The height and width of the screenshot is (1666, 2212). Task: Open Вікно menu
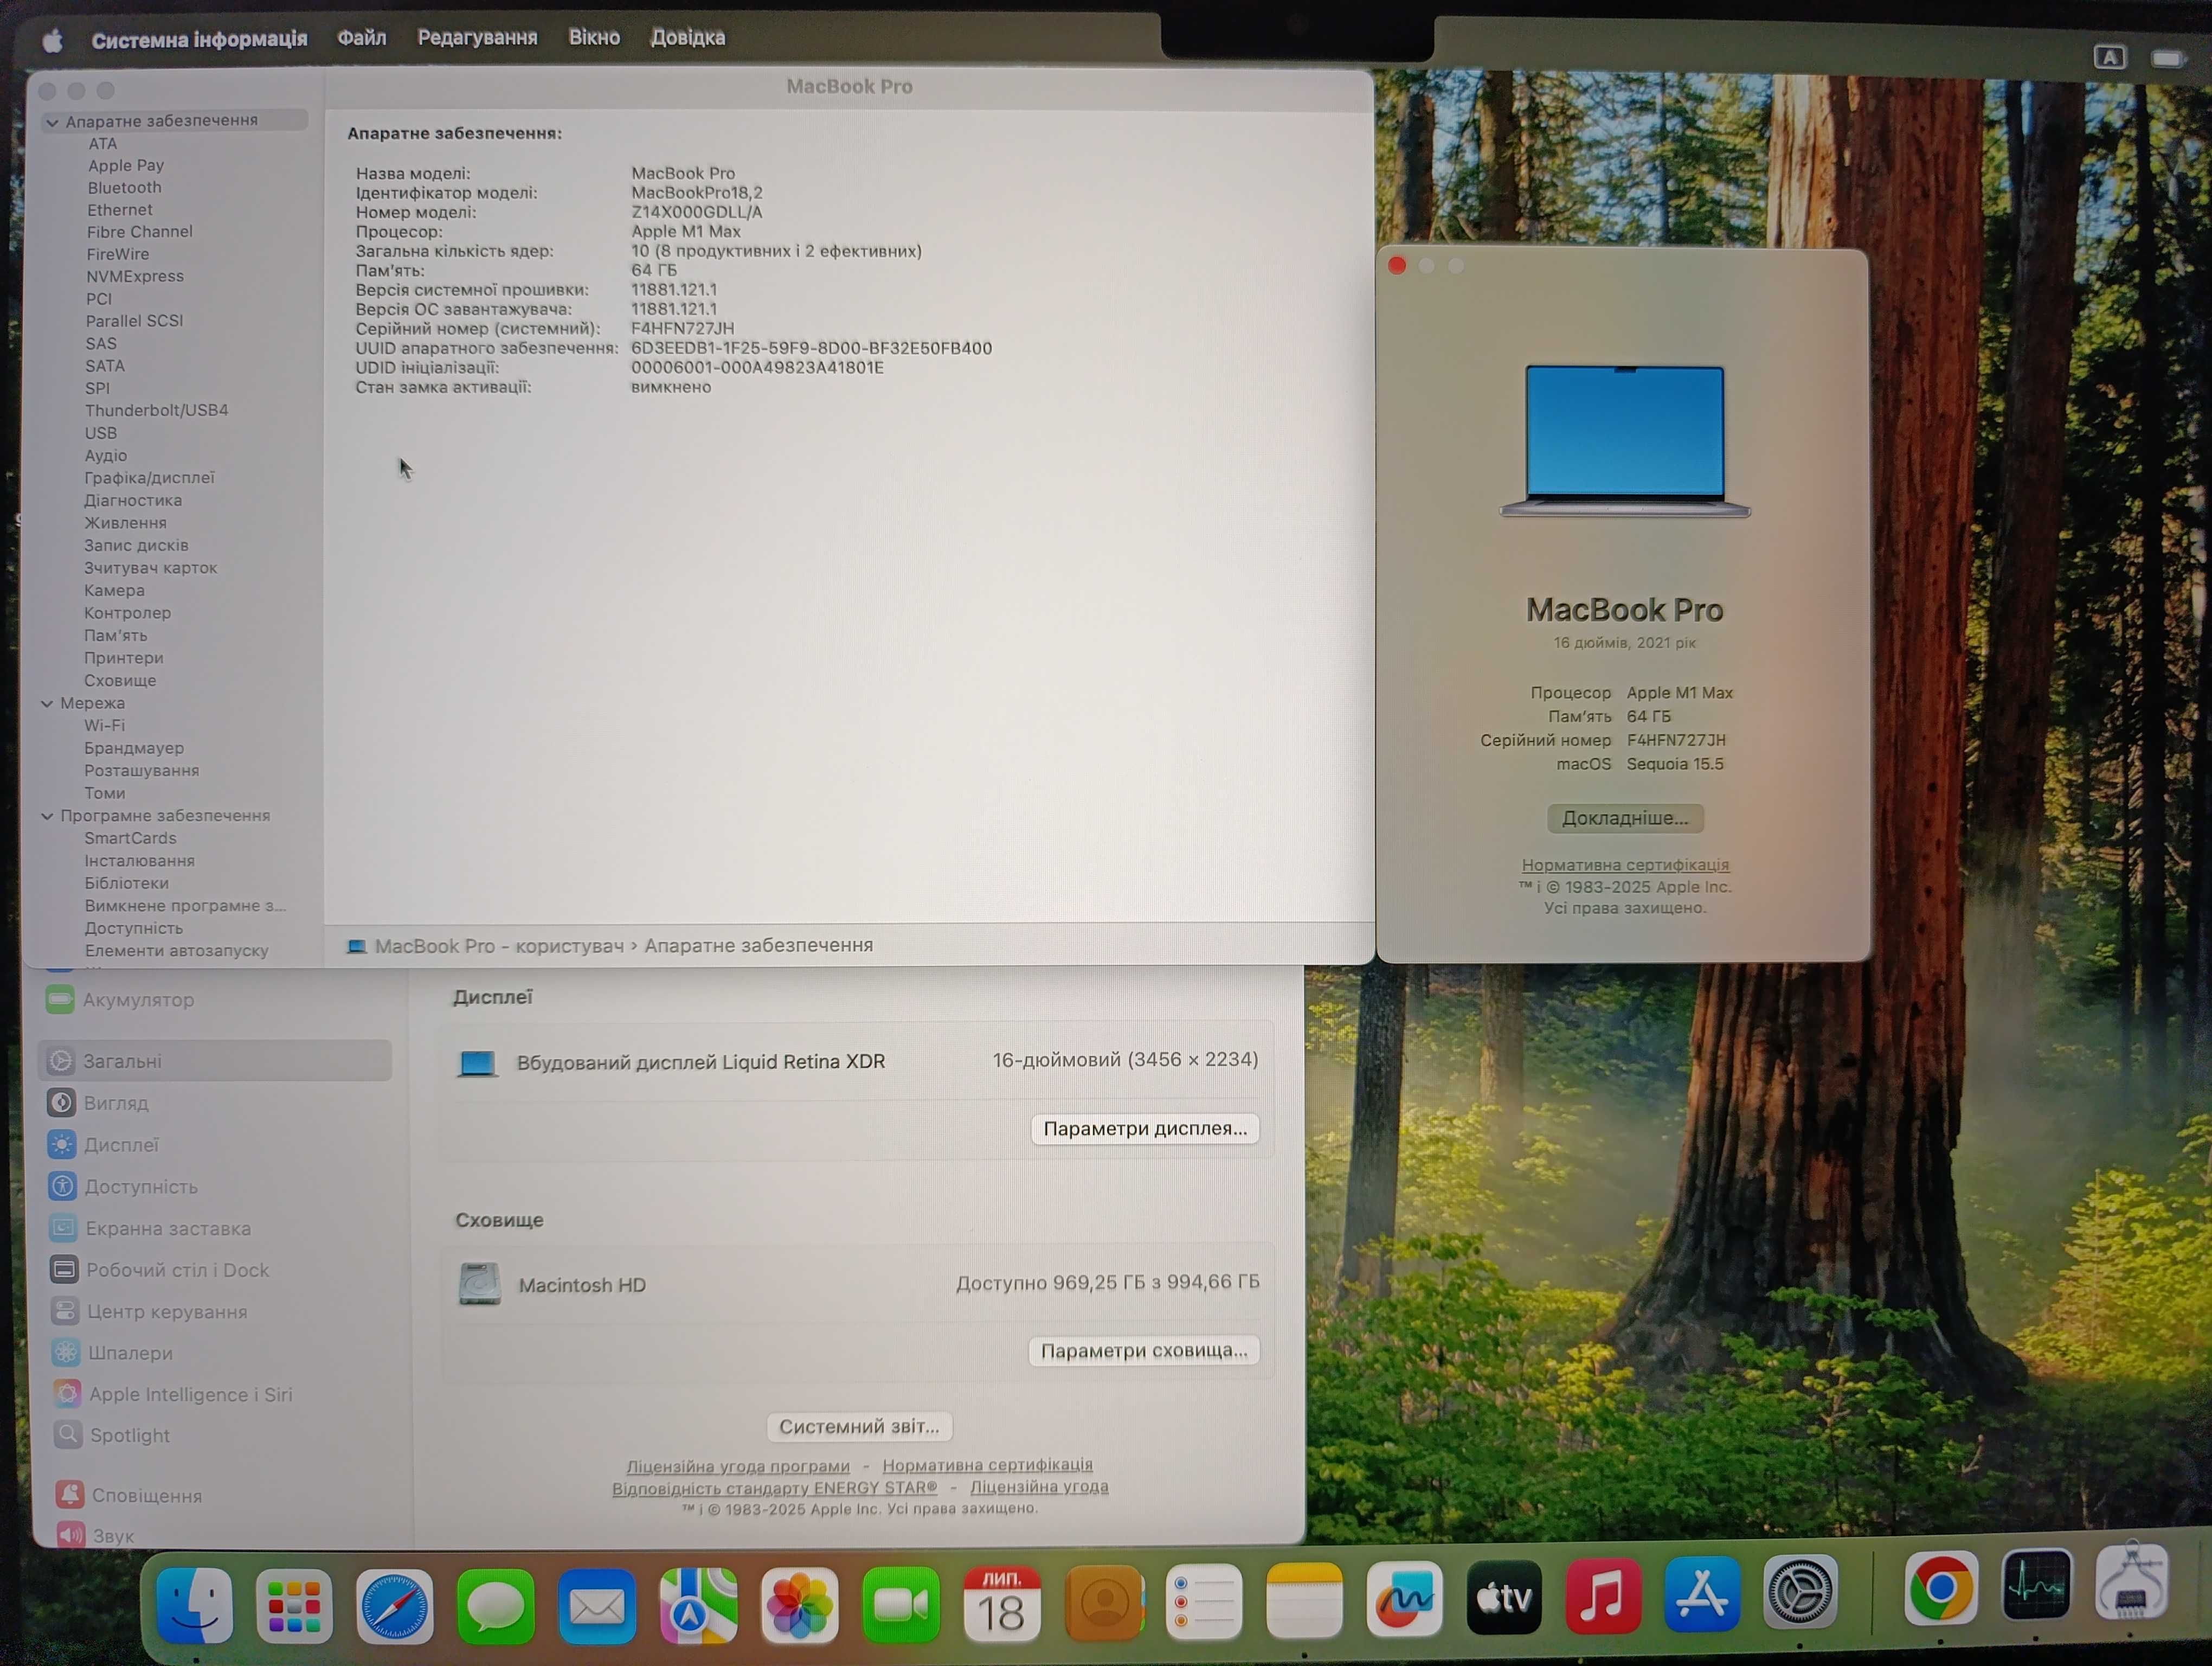pyautogui.click(x=594, y=37)
